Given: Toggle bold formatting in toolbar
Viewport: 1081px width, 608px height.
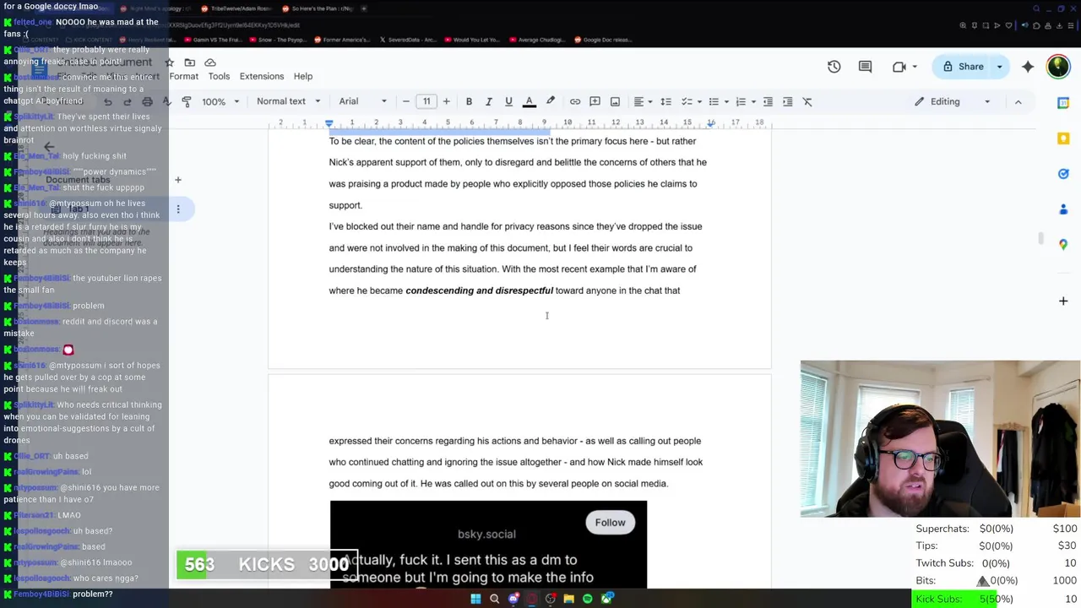Looking at the screenshot, I should (x=469, y=101).
